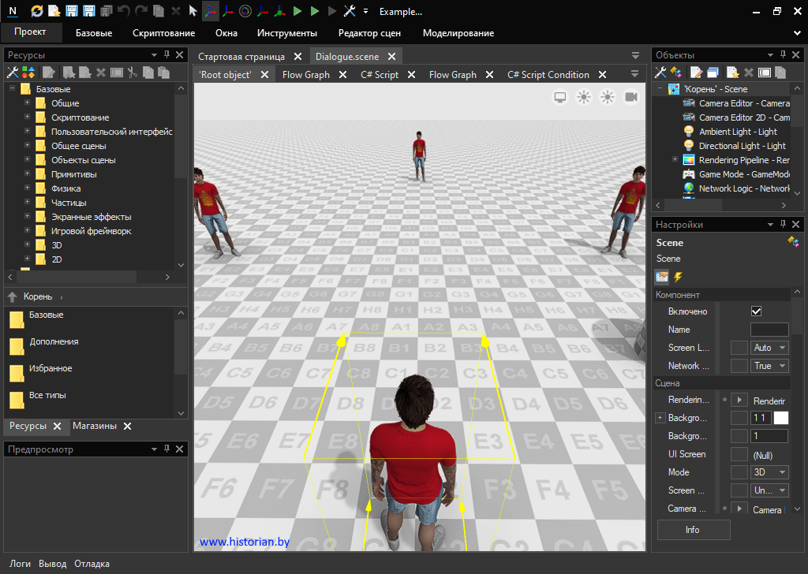The height and width of the screenshot is (574, 808).
Task: Select the arrow selection tool in toolbar
Action: coord(193,11)
